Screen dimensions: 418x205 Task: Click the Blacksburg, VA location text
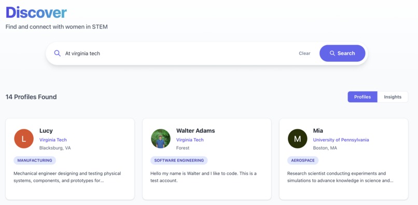tap(55, 148)
